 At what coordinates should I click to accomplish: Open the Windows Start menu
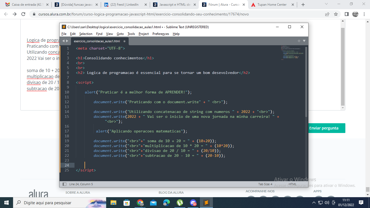click(x=7, y=203)
